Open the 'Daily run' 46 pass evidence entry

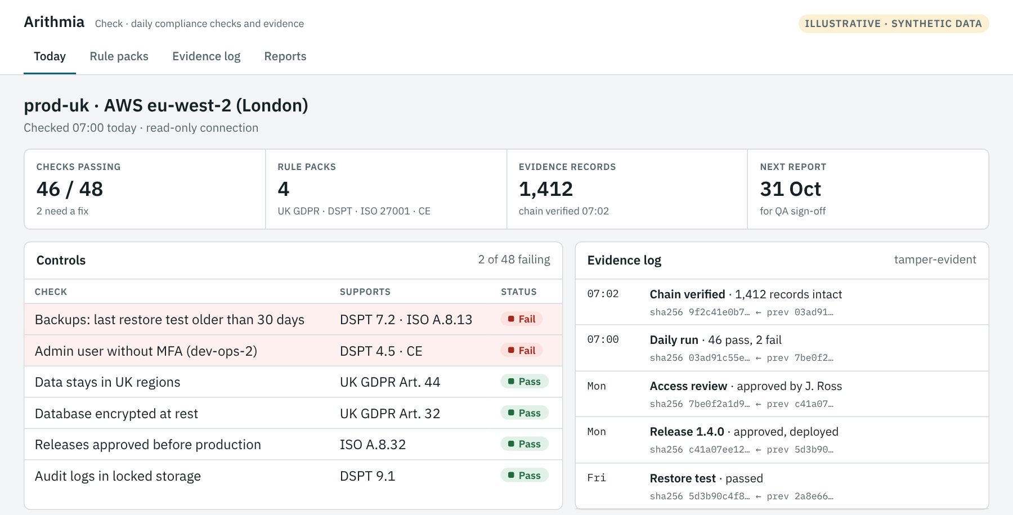pyautogui.click(x=782, y=348)
